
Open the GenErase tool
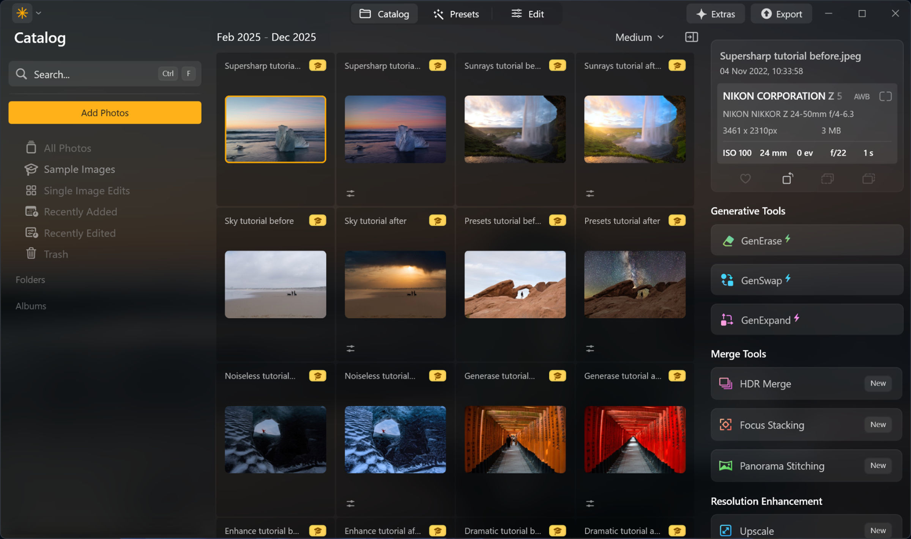pos(806,240)
